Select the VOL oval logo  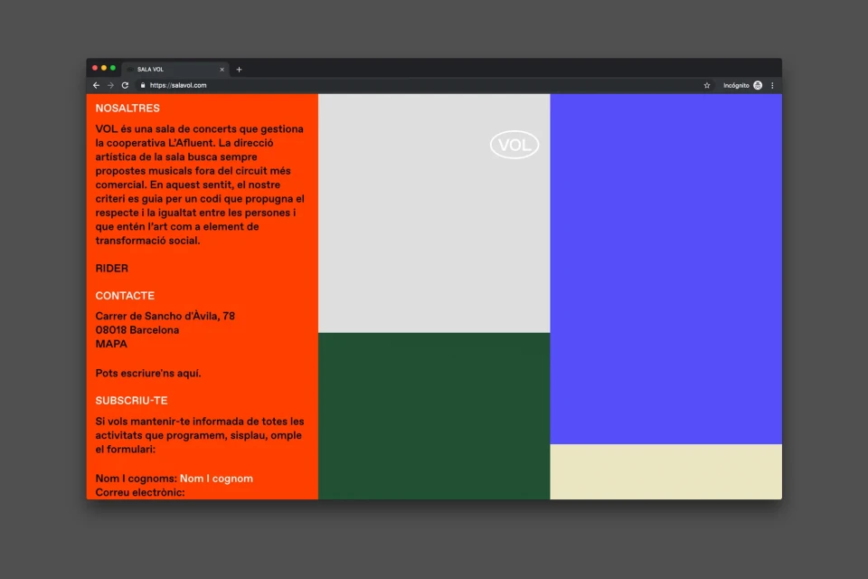pyautogui.click(x=514, y=145)
